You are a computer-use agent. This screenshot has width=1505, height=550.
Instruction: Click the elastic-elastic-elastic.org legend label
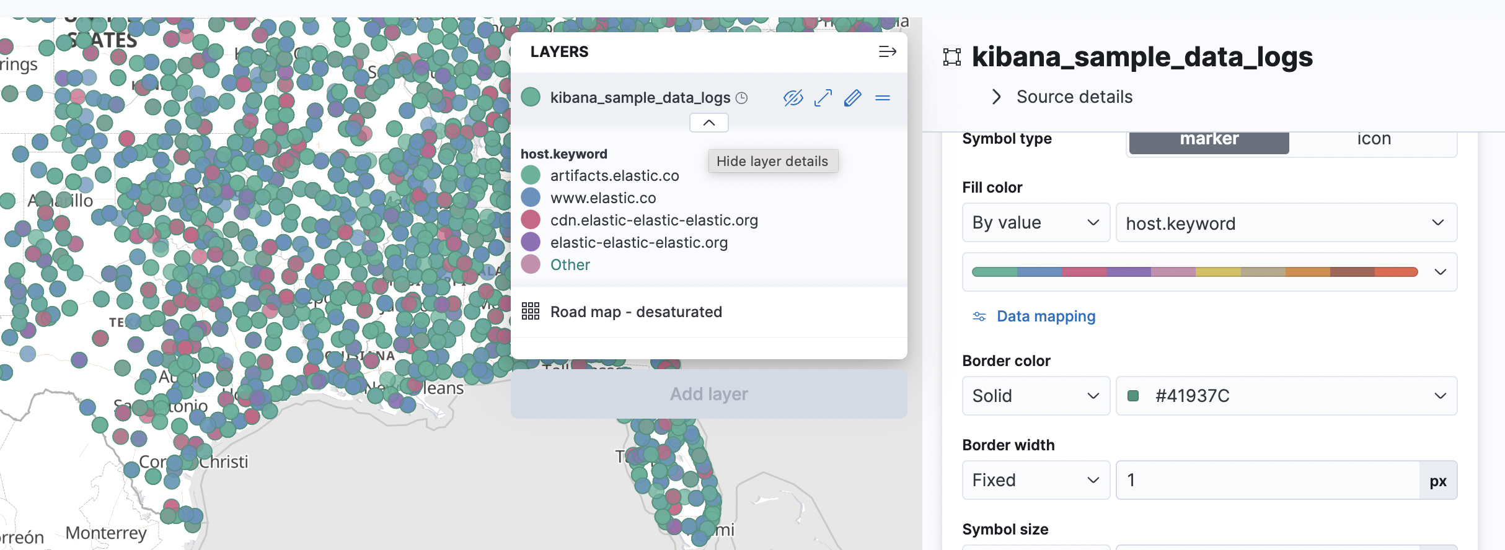pyautogui.click(x=639, y=242)
